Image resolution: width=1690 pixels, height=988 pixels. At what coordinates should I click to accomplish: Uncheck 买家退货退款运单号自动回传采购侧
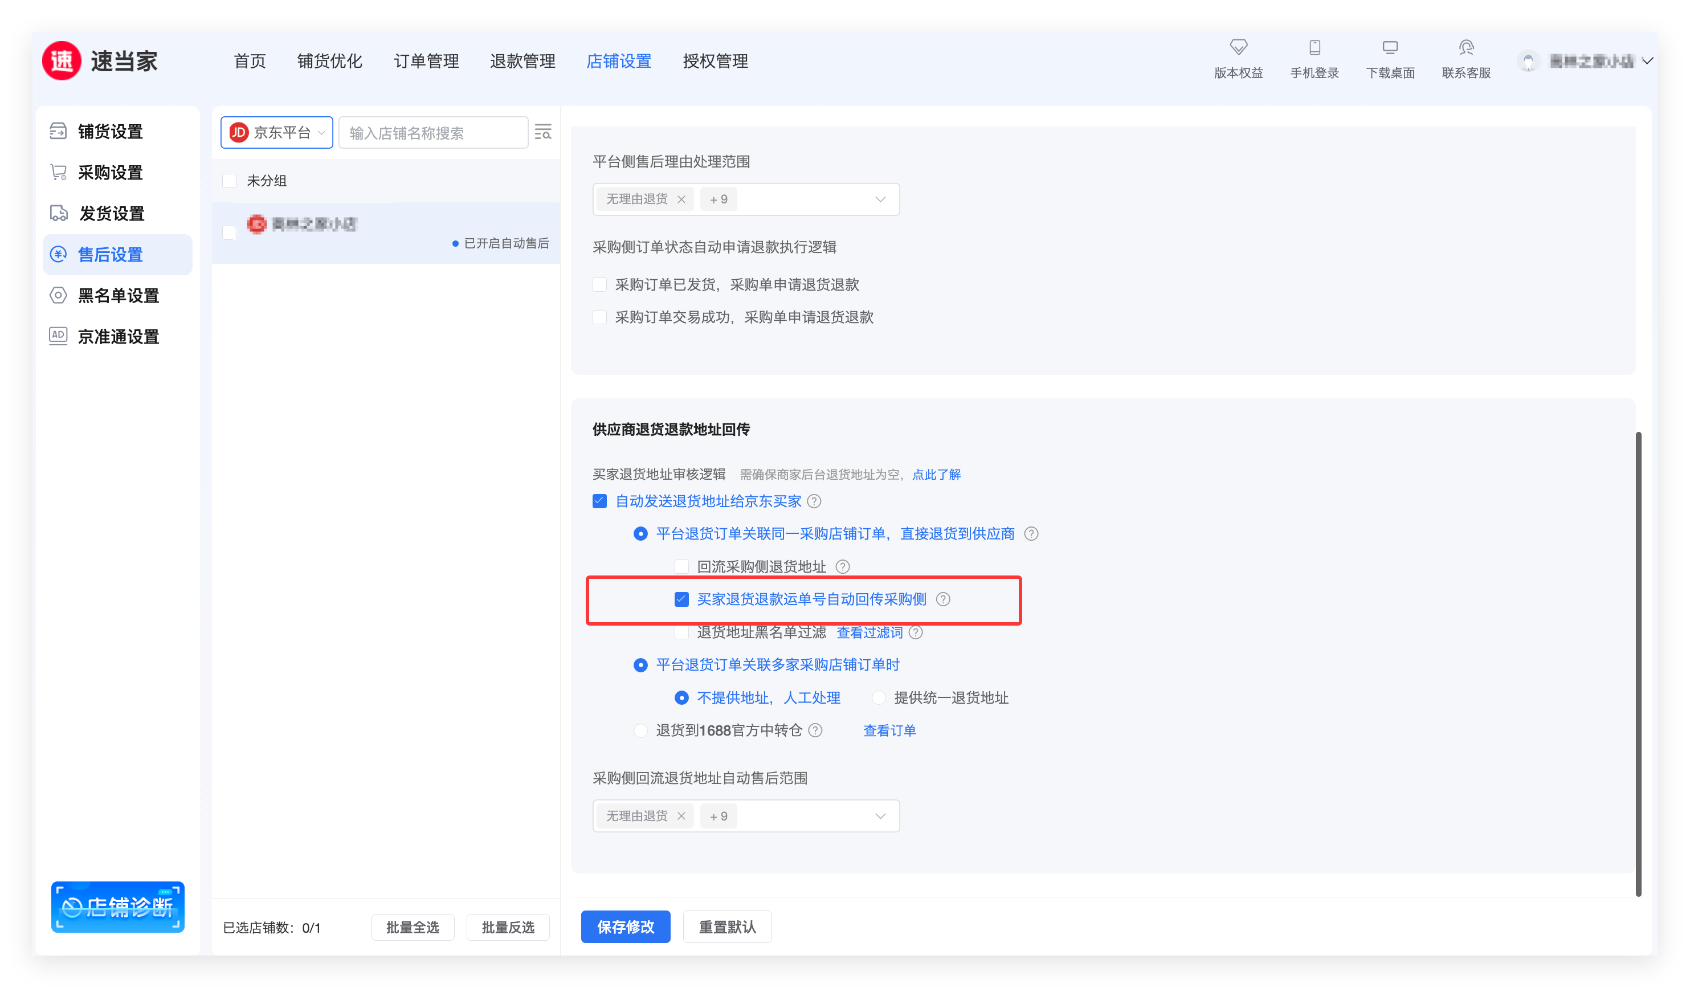pyautogui.click(x=681, y=599)
